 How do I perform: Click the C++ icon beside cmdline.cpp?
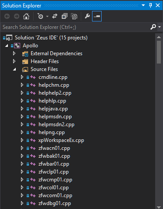pyautogui.click(x=33, y=77)
